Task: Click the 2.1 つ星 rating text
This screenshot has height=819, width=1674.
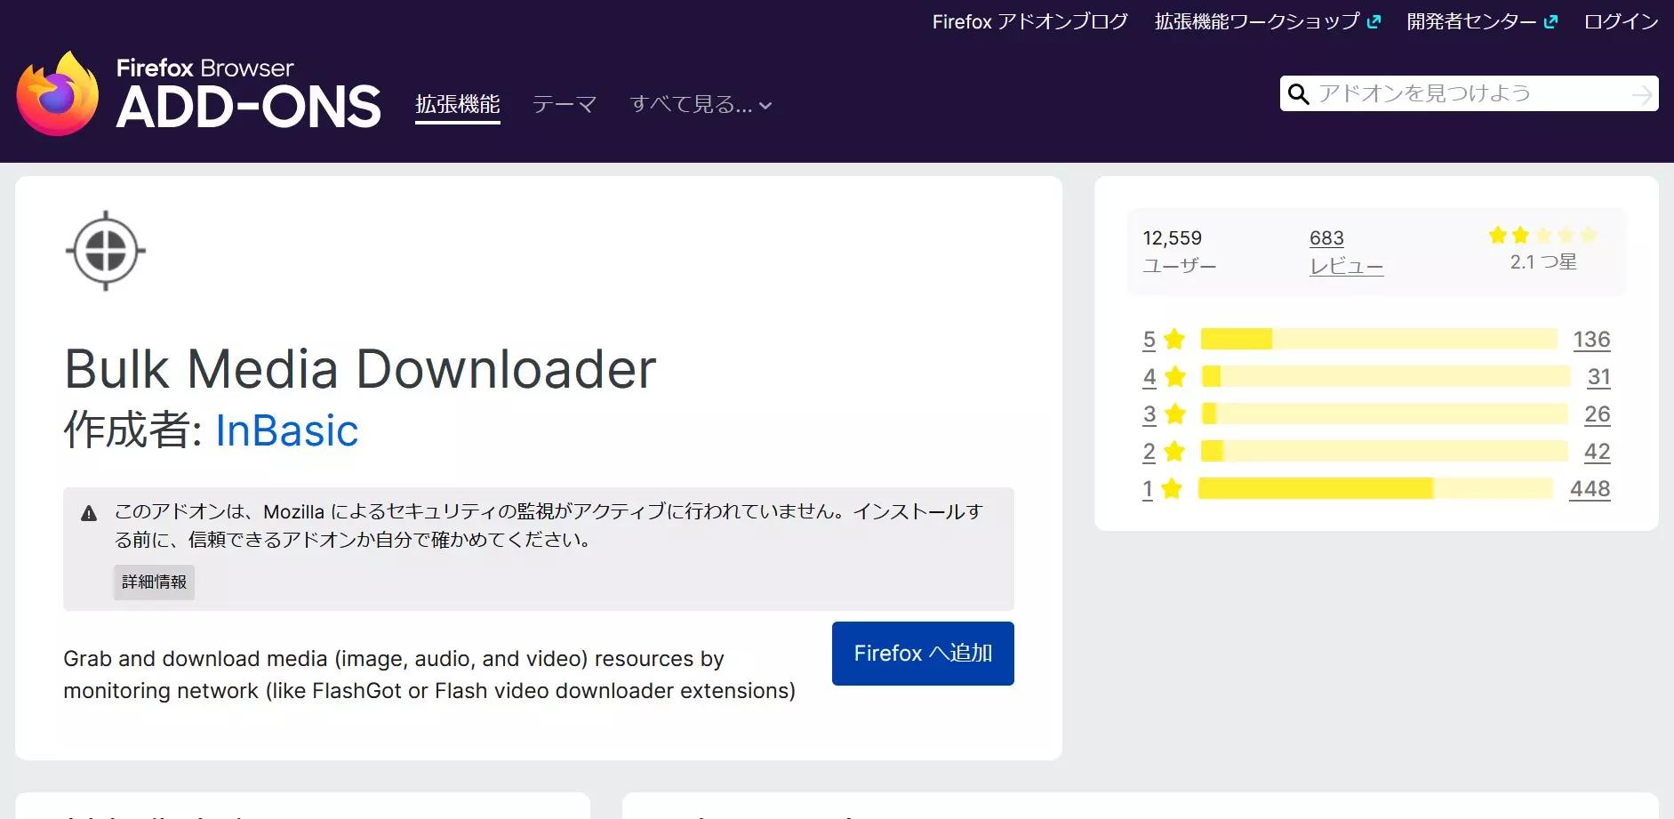Action: tap(1543, 262)
